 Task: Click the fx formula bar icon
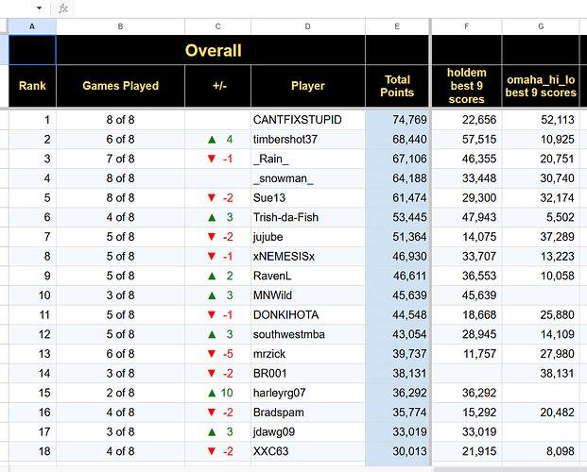[x=63, y=8]
